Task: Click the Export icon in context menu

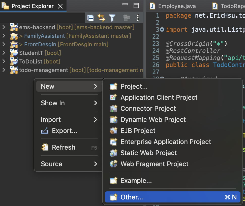Action: [45, 131]
